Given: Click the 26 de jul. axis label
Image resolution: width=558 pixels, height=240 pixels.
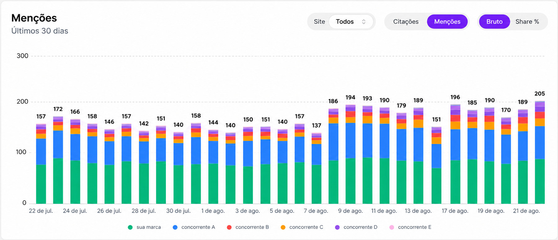Looking at the screenshot, I should pyautogui.click(x=109, y=211).
